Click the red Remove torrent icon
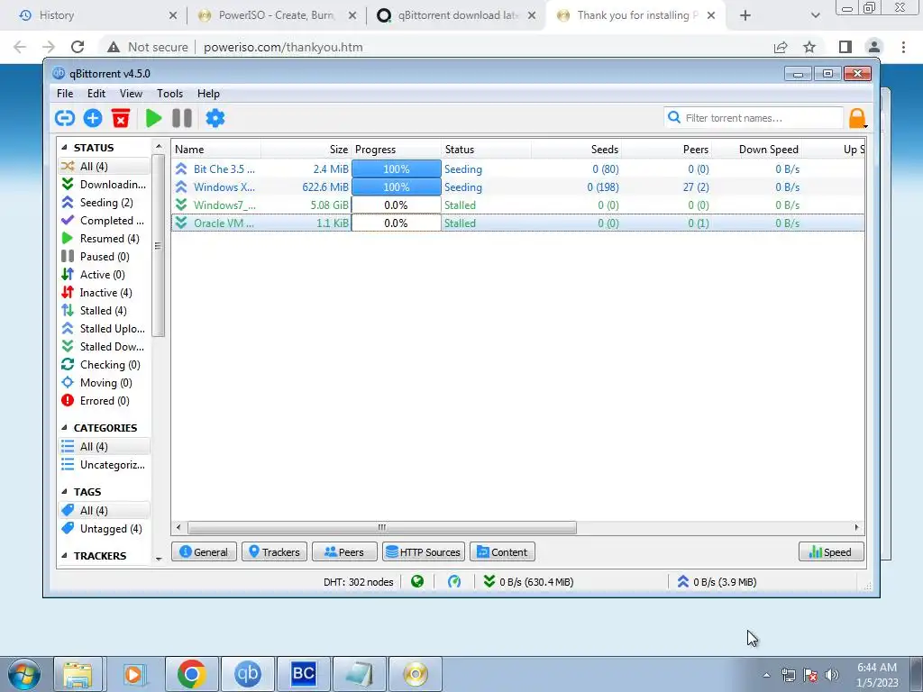The image size is (923, 692). (121, 118)
